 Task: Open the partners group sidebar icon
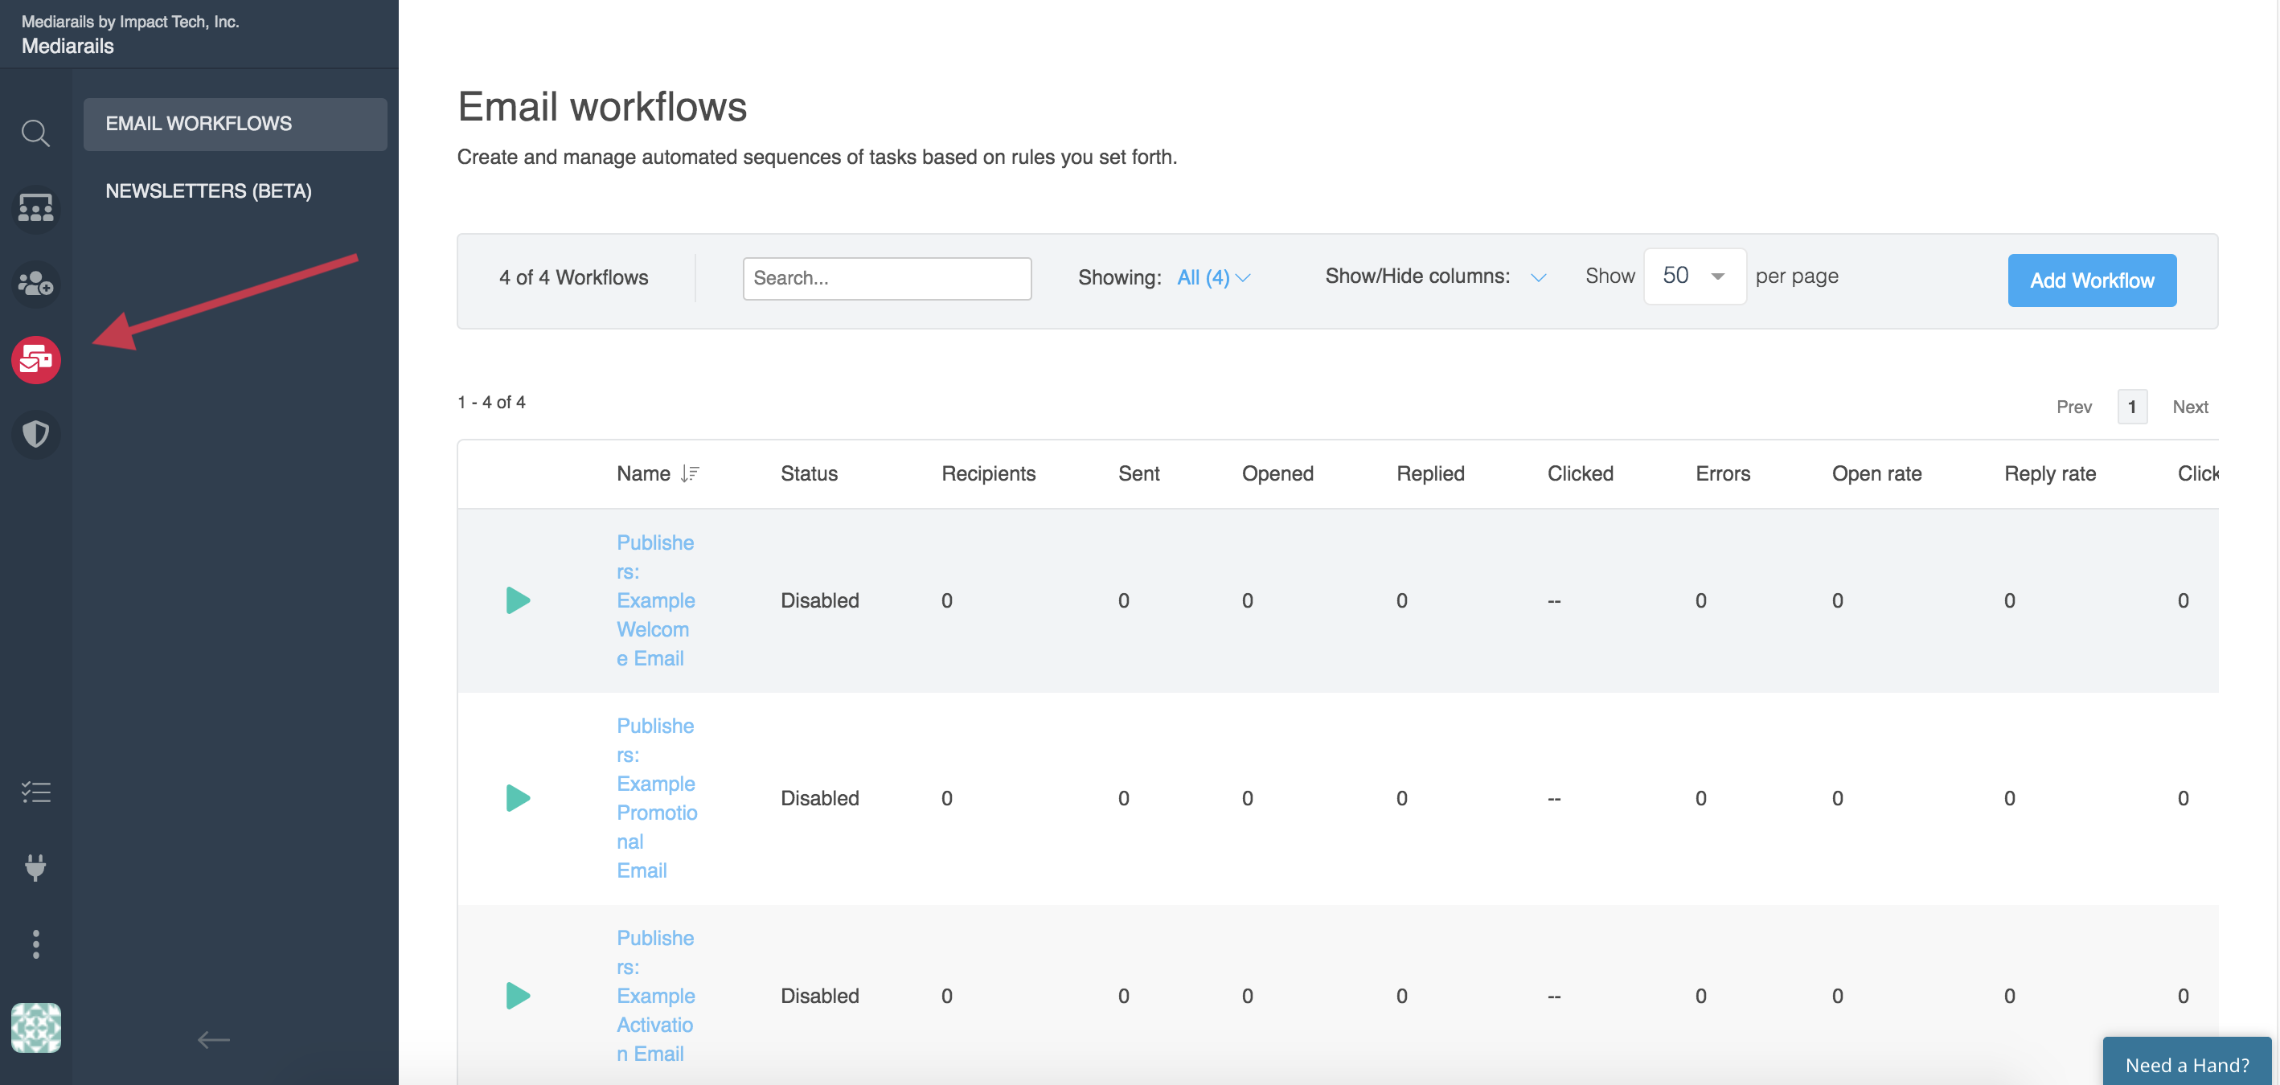point(35,208)
